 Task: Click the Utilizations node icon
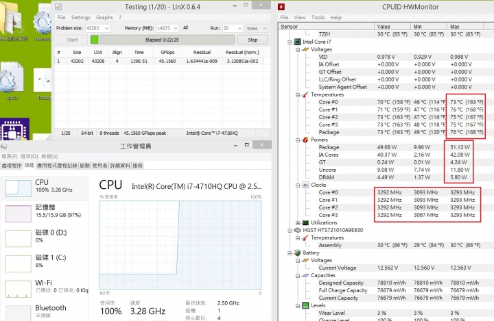pyautogui.click(x=305, y=222)
